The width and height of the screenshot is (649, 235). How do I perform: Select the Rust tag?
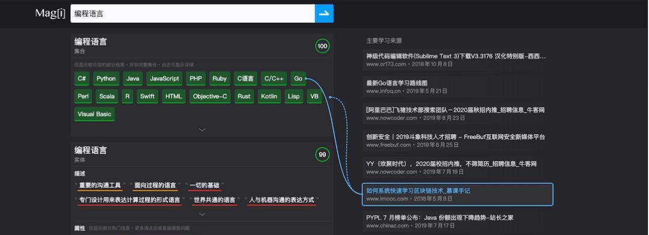[244, 96]
